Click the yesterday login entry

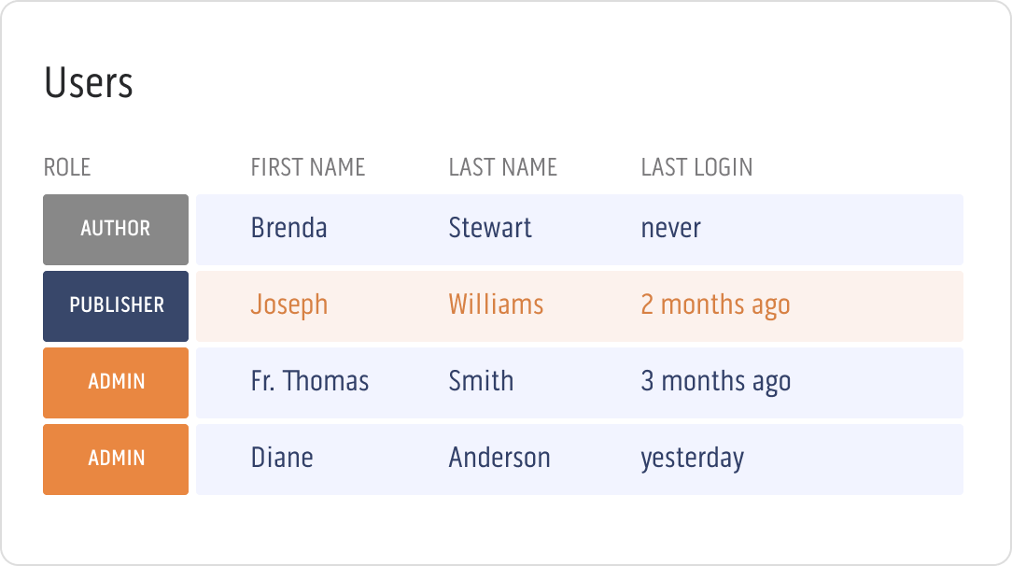[692, 458]
